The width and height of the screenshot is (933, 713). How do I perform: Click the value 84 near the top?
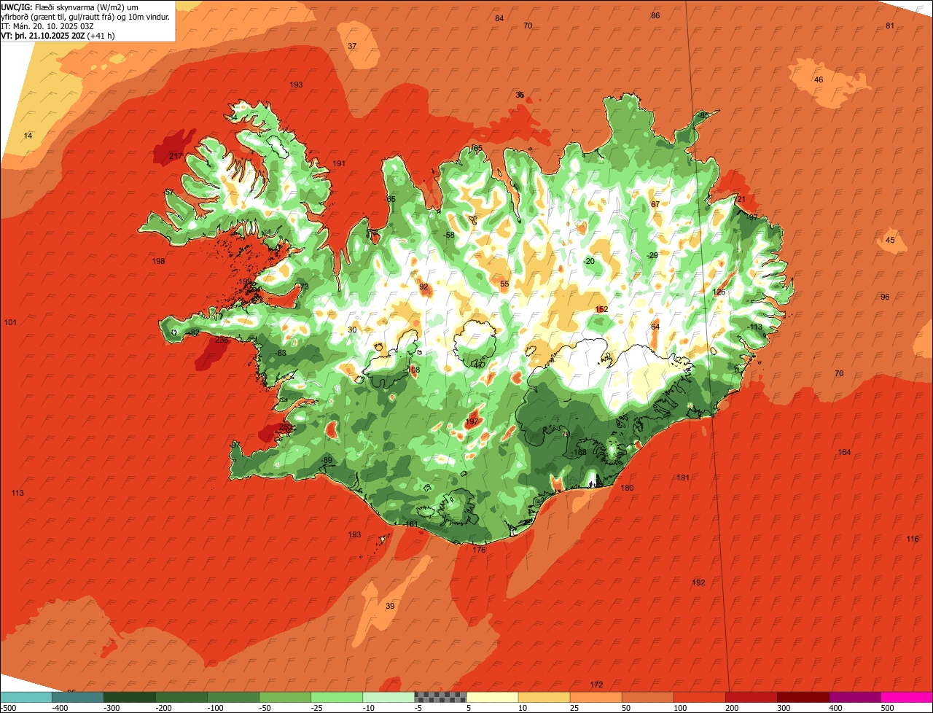499,18
